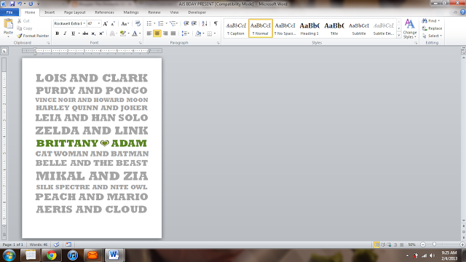Click the Save icon in Quick Access Toolbar
The width and height of the screenshot is (466, 262).
[12, 4]
